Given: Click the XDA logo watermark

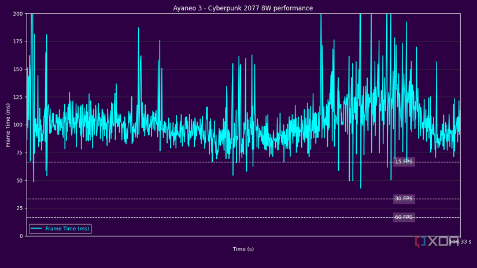Looking at the screenshot, I should coord(437,242).
